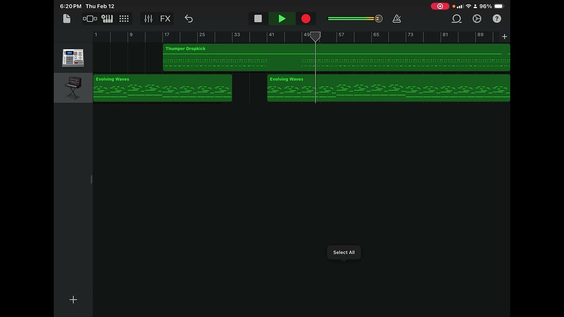Start playback with the green play button
This screenshot has height=317, width=564.
282,18
